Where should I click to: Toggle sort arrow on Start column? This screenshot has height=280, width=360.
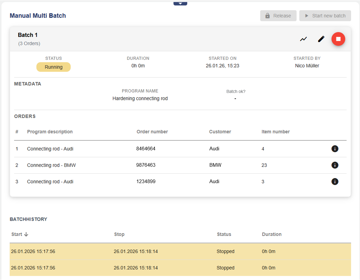coord(26,234)
